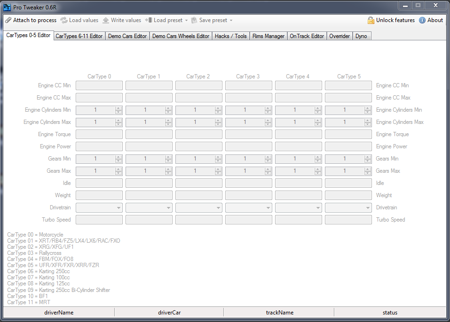Screen dimensions: 450x322
Task: Click the Save preset icon
Action: pyautogui.click(x=194, y=20)
